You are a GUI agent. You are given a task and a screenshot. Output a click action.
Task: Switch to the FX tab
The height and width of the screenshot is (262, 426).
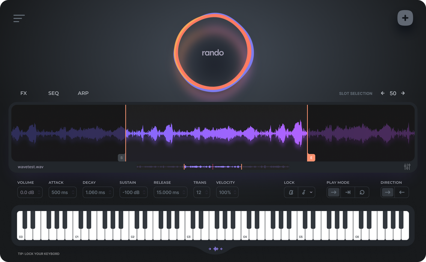[x=24, y=93]
